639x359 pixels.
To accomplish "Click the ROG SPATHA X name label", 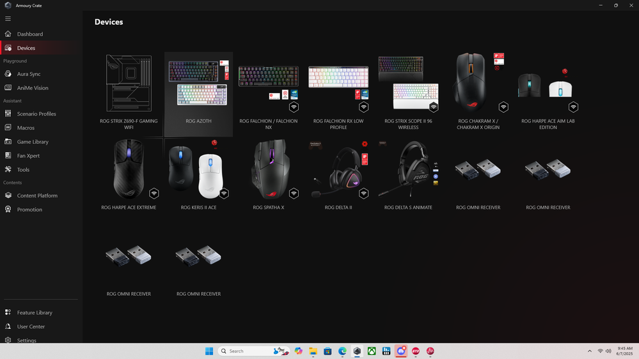I will click(x=269, y=208).
